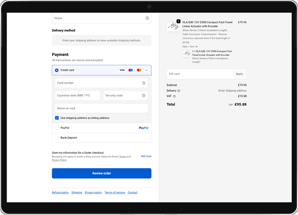Click the Delivery method heading

tap(64, 30)
